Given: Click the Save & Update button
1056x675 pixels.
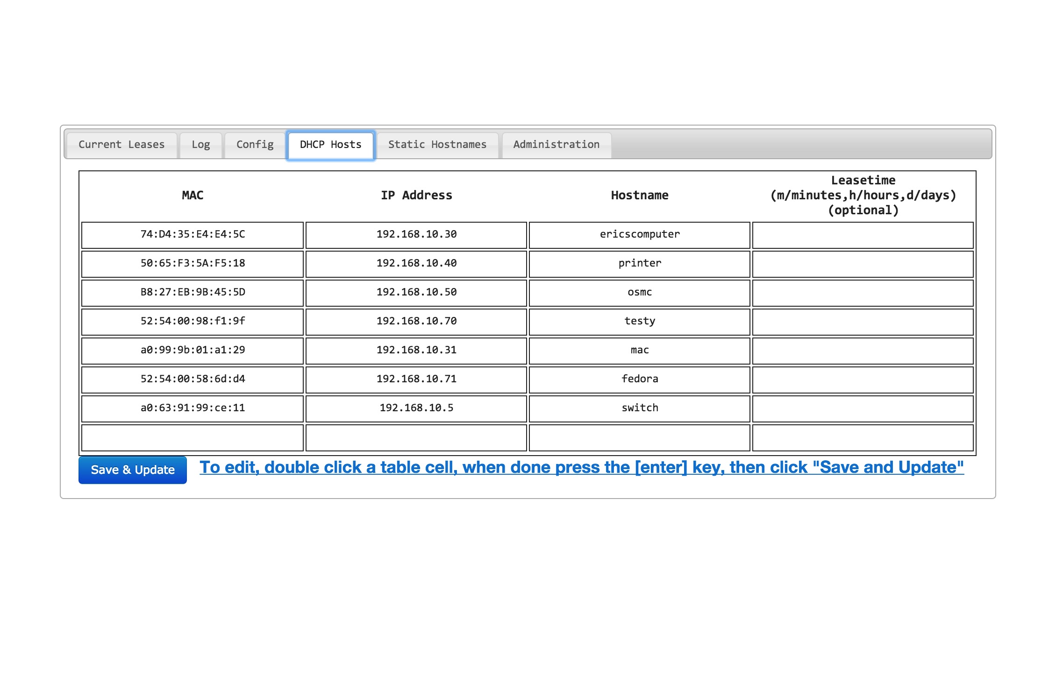Looking at the screenshot, I should [x=132, y=470].
